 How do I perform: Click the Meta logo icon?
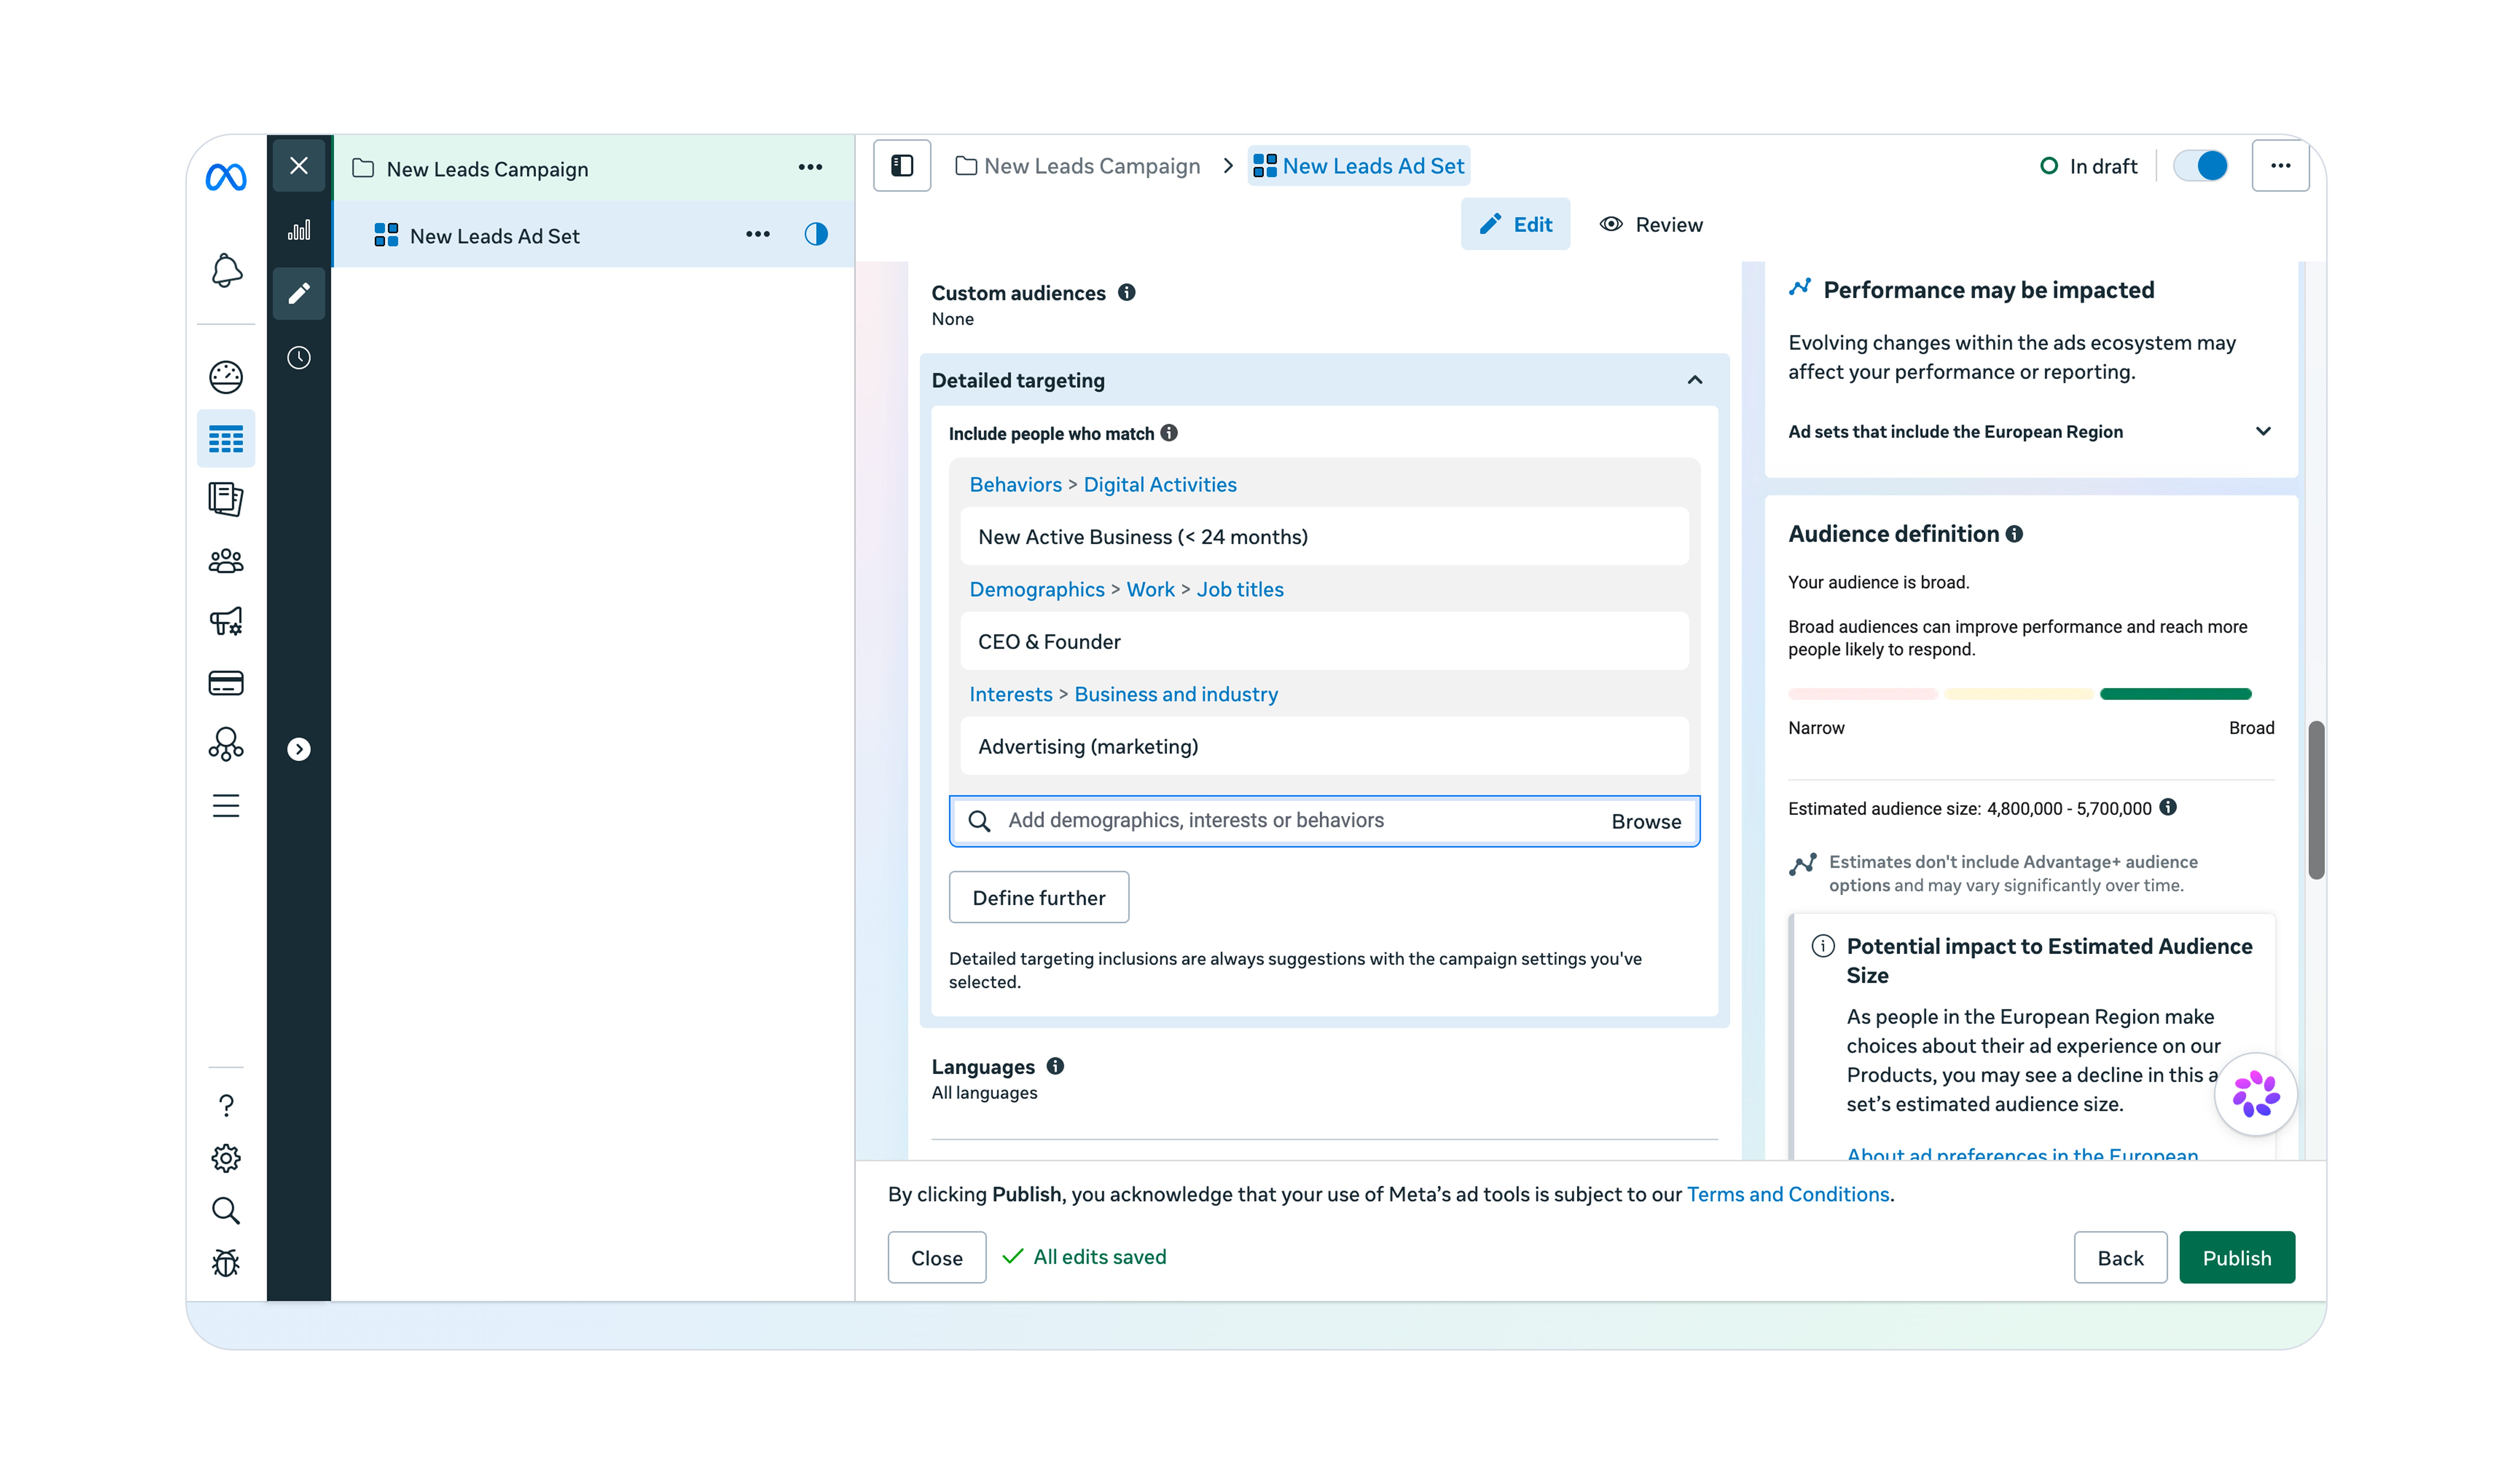coord(226,177)
